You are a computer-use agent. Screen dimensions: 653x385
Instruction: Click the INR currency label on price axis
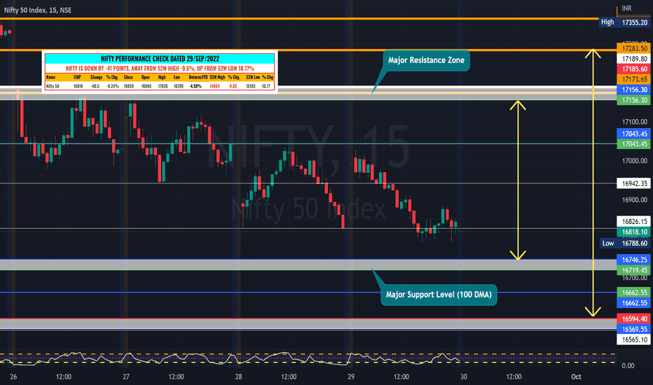[626, 8]
